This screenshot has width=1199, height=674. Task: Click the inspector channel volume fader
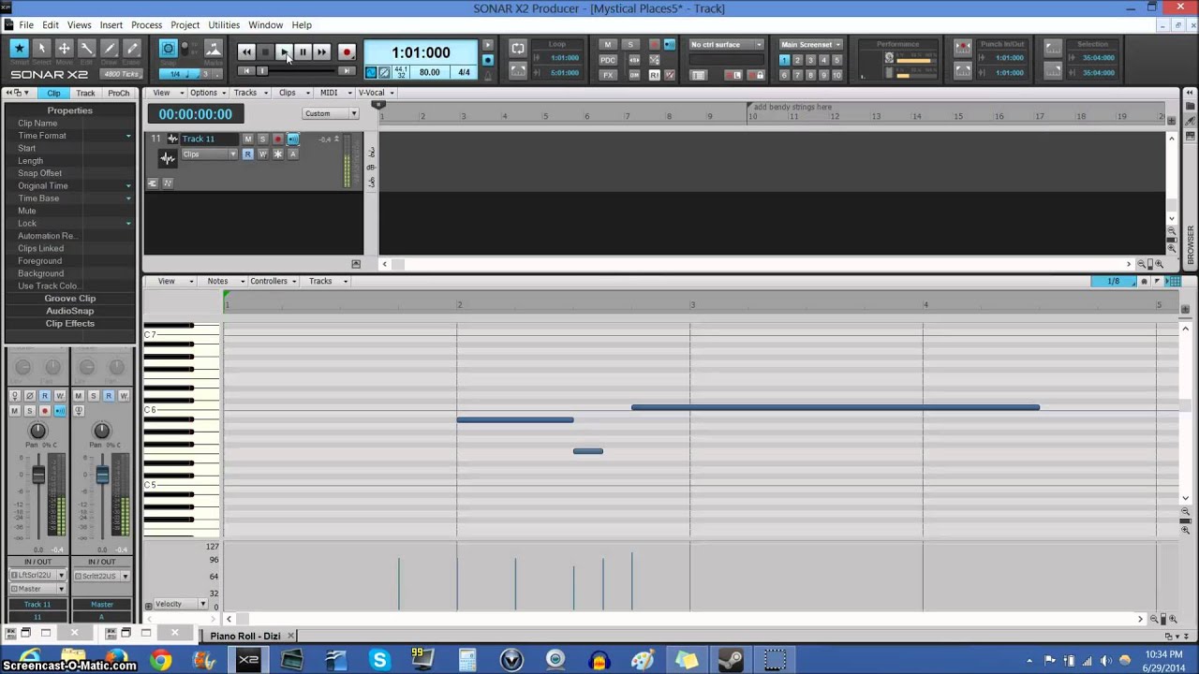point(38,476)
